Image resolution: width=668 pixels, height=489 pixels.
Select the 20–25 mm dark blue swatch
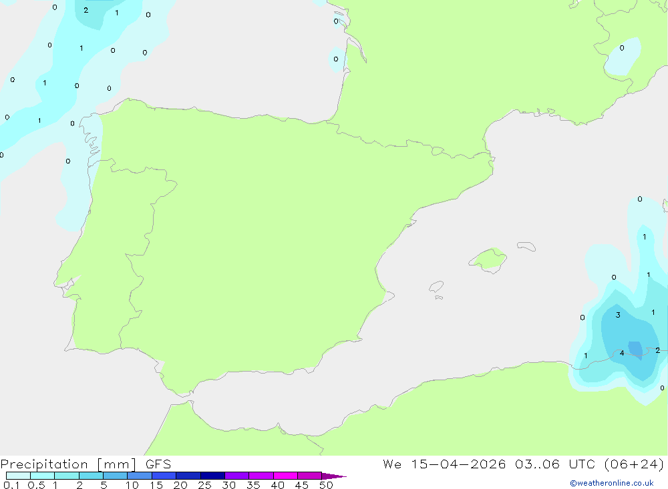(x=188, y=476)
